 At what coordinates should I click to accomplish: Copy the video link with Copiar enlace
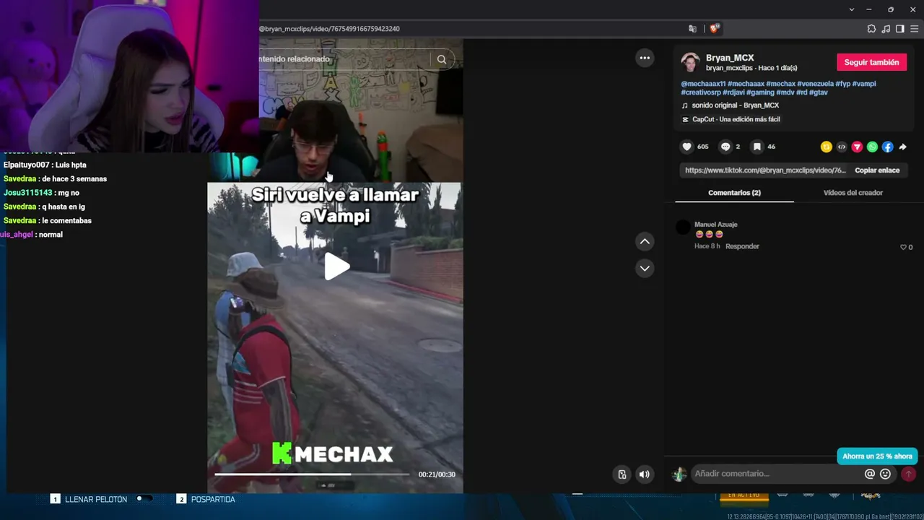click(877, 170)
